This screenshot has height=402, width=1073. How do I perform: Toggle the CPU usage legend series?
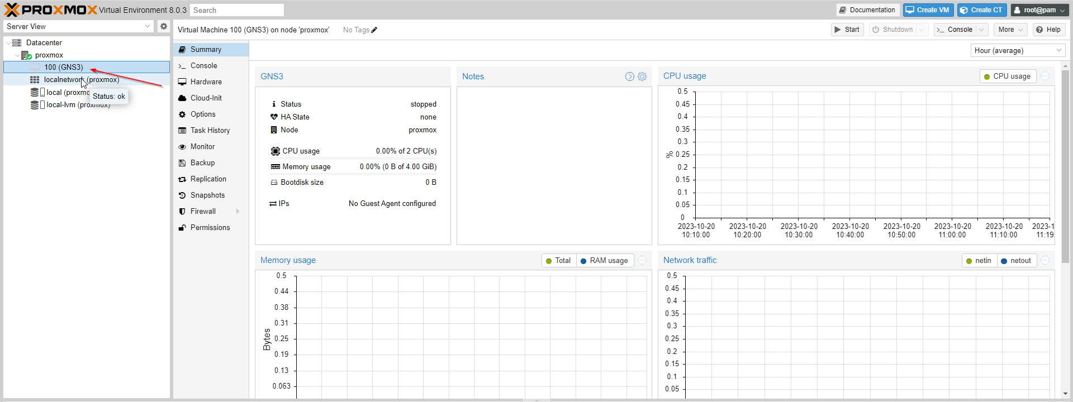tap(1007, 76)
